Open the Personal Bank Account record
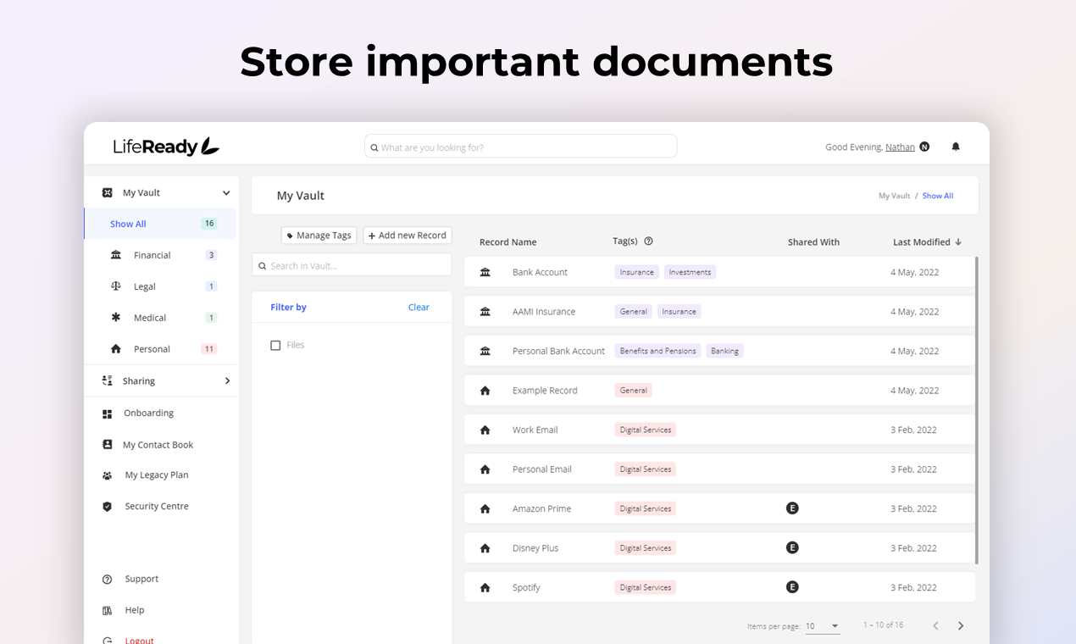 (x=719, y=351)
